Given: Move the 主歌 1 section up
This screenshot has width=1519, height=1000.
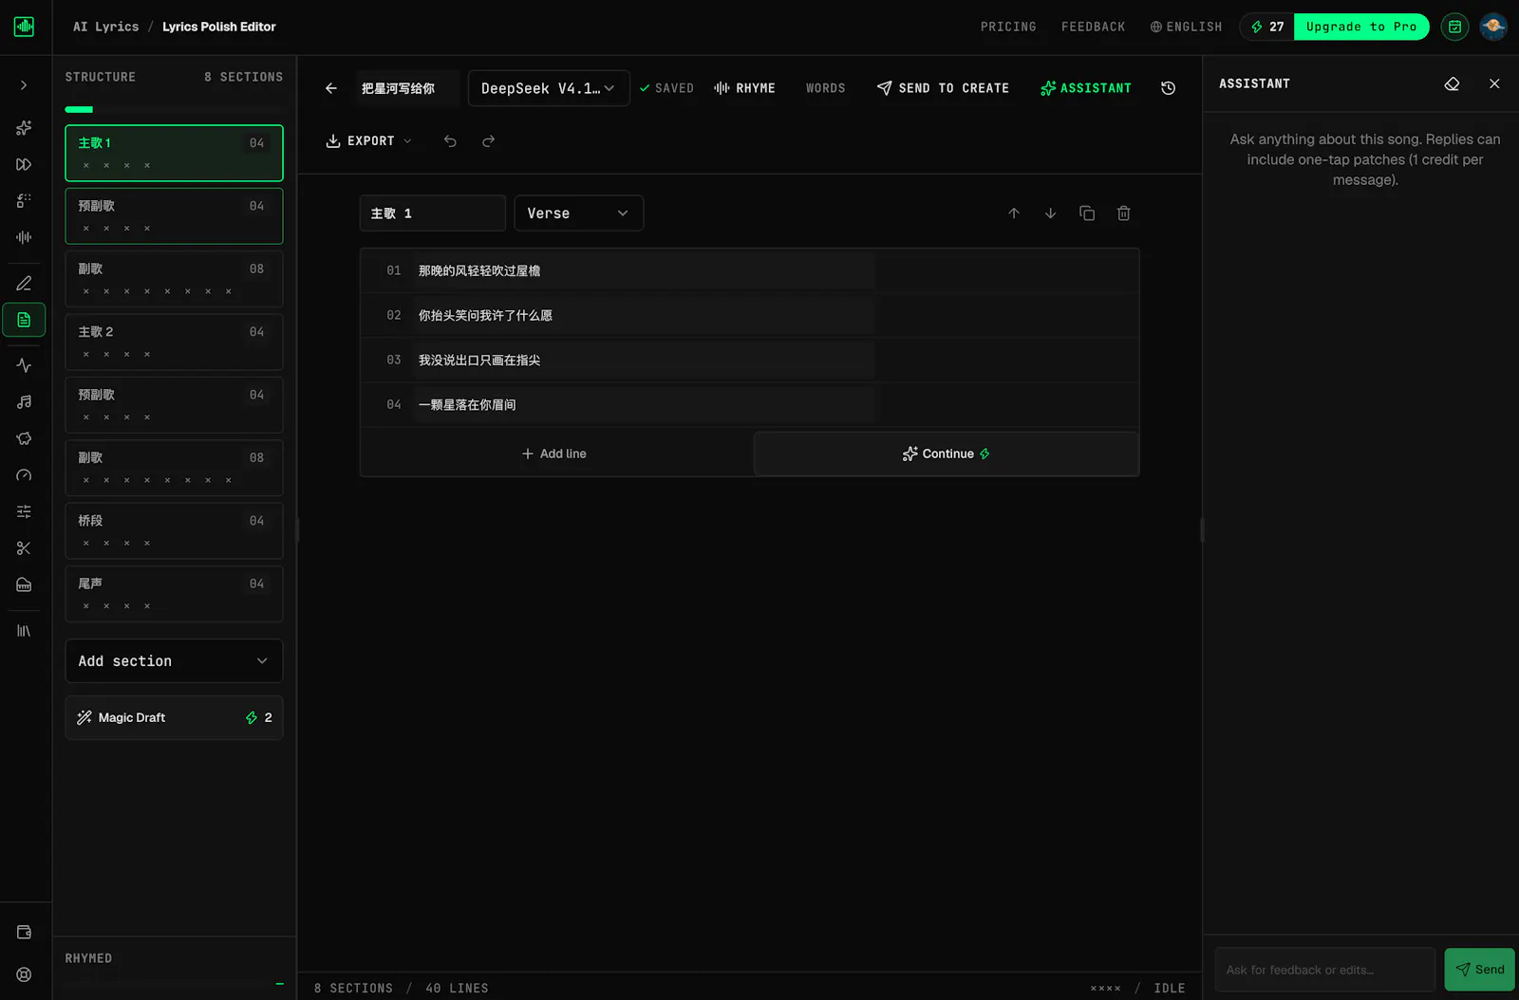Looking at the screenshot, I should (x=1014, y=213).
